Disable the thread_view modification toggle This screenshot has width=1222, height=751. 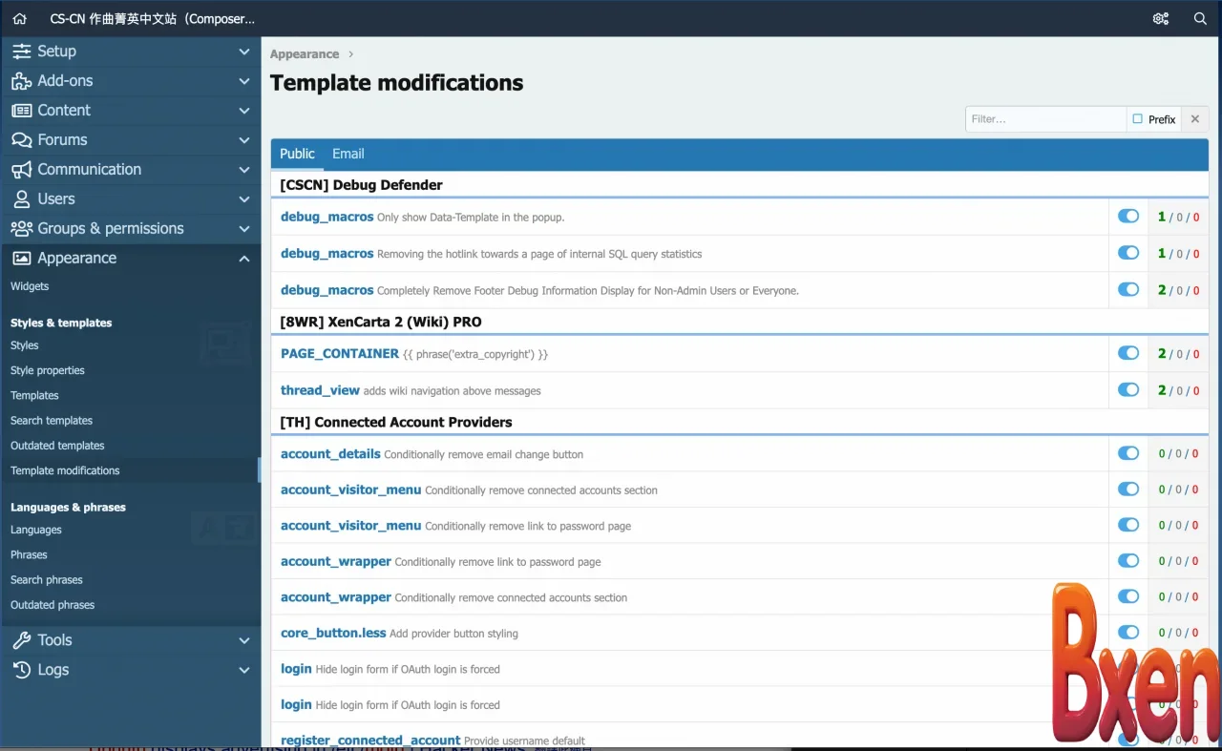[x=1128, y=389]
